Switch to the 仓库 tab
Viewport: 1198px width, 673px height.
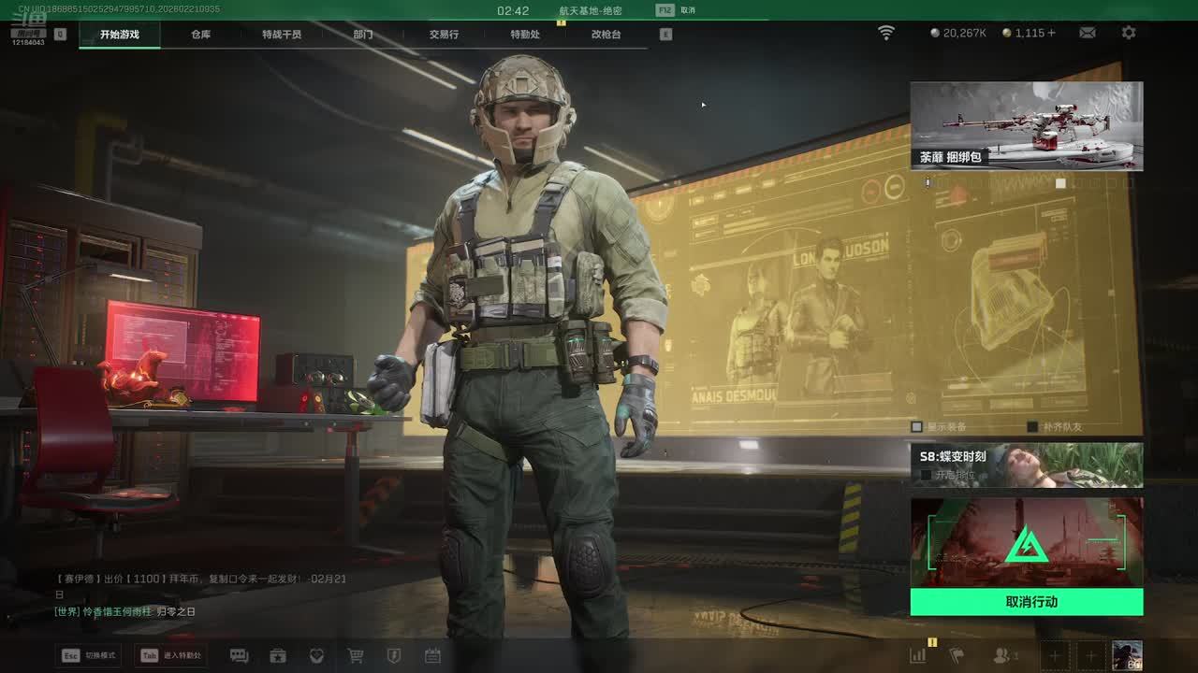pyautogui.click(x=200, y=35)
